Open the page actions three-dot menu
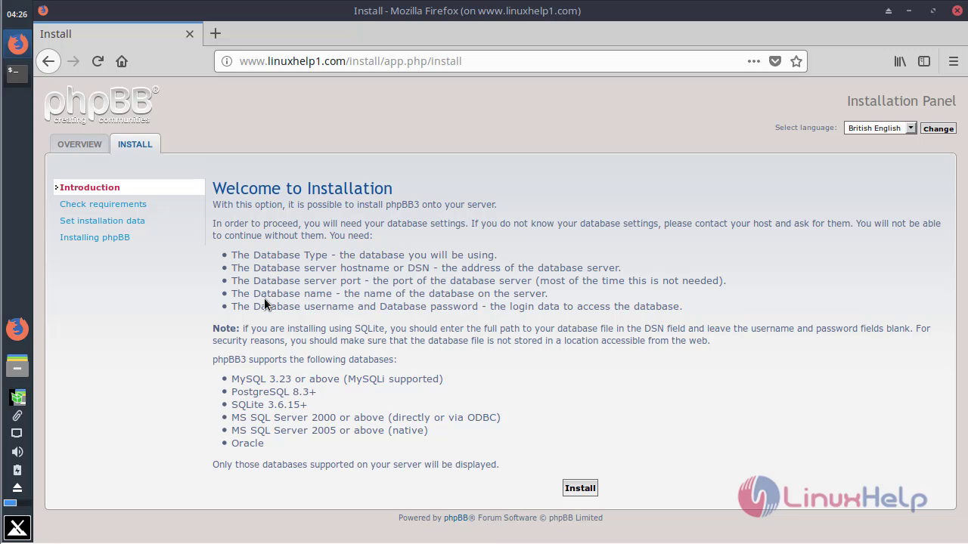The height and width of the screenshot is (544, 968). click(754, 61)
